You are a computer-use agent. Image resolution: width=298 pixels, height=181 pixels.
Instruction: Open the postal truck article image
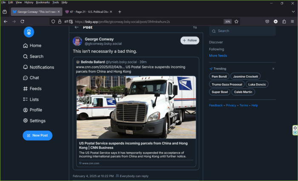tap(136, 107)
